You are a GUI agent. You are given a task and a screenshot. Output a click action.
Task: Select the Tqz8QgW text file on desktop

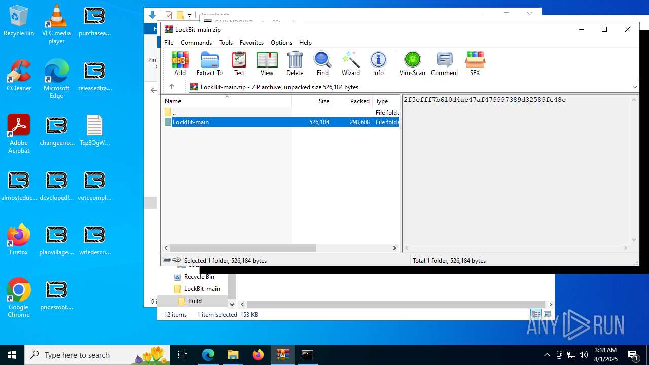(94, 130)
